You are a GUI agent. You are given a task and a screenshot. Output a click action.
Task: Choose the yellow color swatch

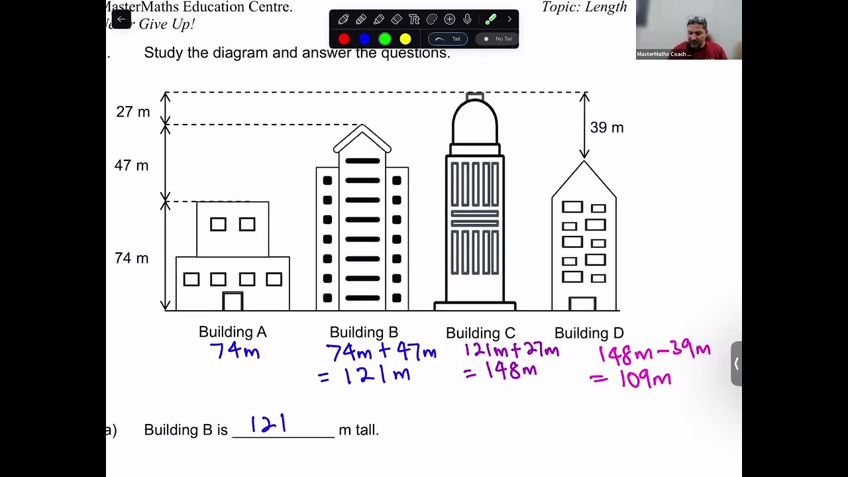405,39
